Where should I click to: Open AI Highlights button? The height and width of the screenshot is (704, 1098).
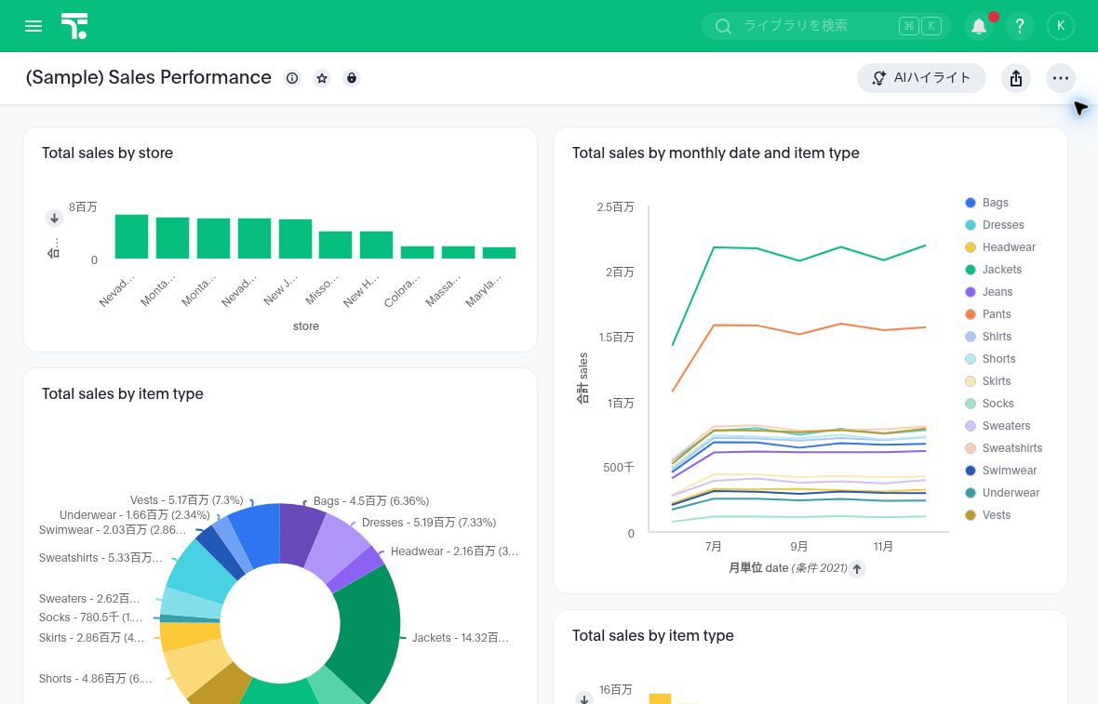pyautogui.click(x=921, y=78)
